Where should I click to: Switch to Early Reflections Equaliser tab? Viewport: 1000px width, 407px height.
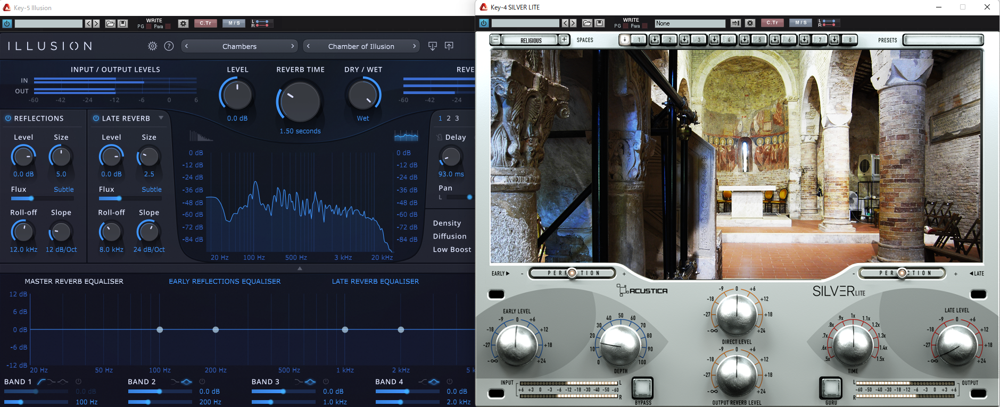coord(225,281)
